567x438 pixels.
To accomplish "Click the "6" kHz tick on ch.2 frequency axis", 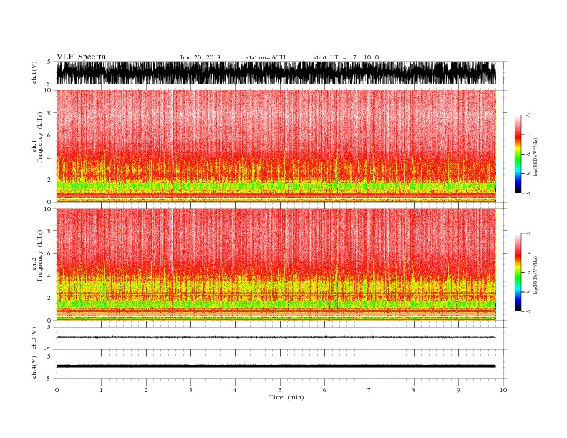I will click(49, 253).
